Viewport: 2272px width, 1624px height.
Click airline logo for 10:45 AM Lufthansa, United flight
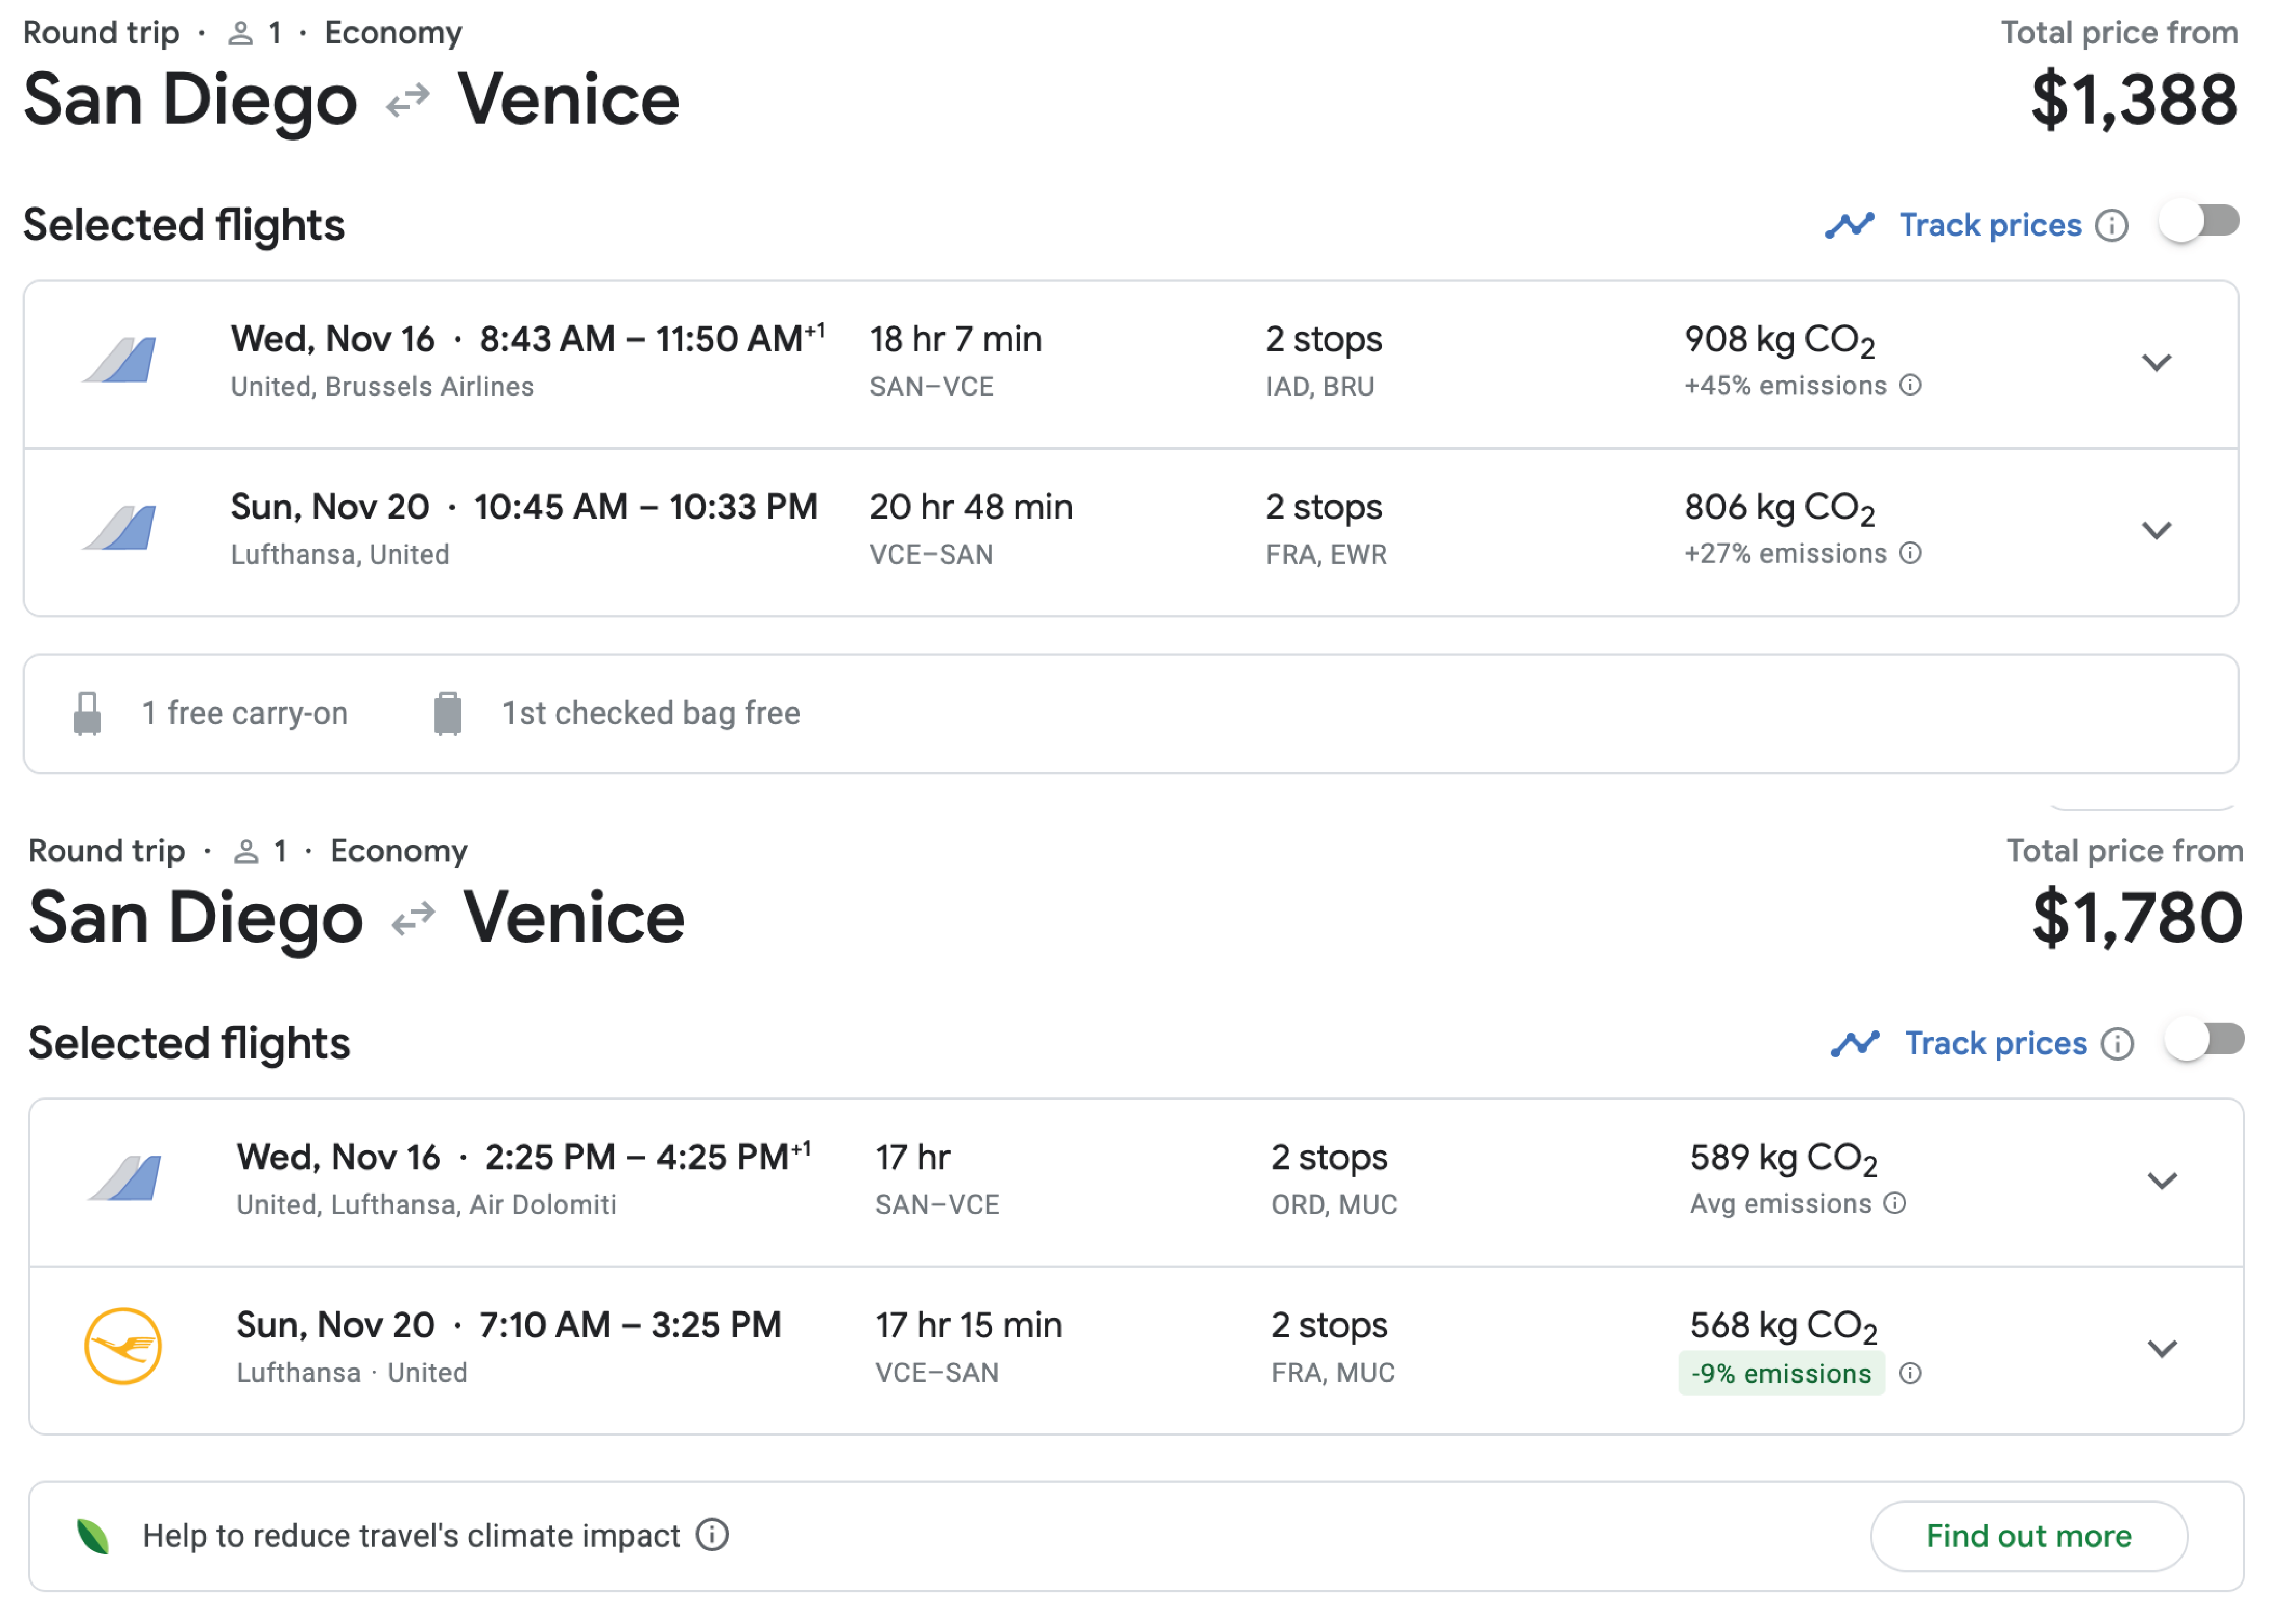click(120, 528)
